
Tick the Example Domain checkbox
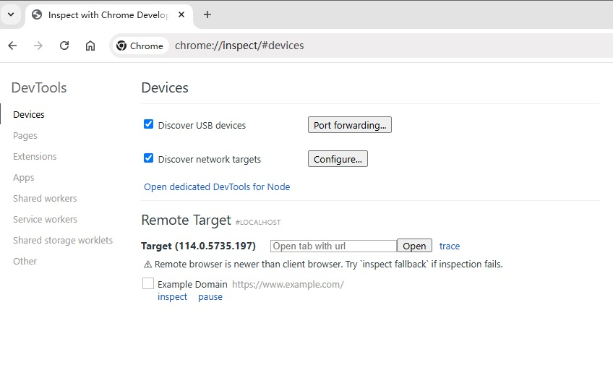(148, 283)
